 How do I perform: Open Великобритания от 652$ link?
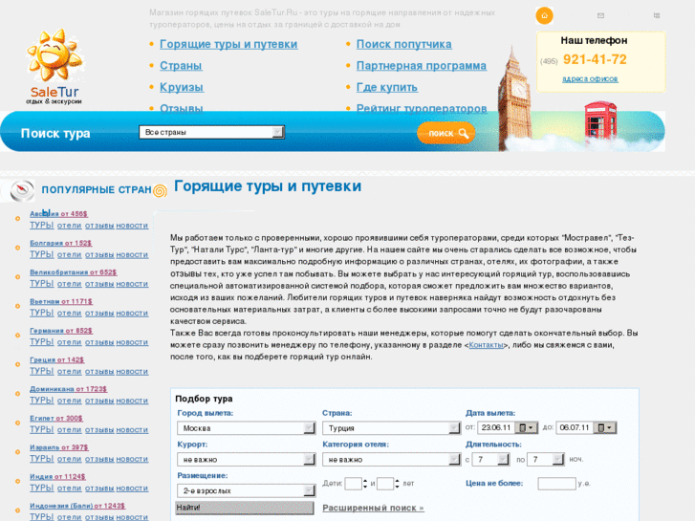74,272
